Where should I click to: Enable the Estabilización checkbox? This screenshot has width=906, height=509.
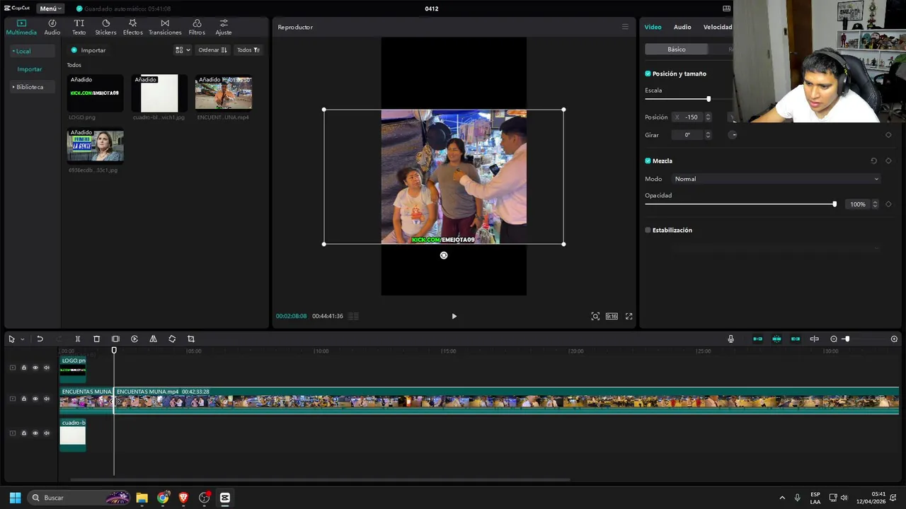[648, 230]
